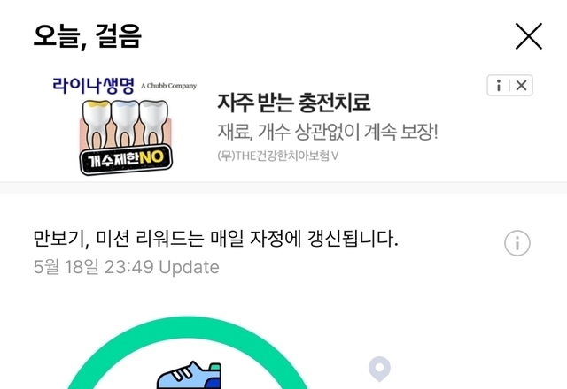
Task: Tap the 개수제한NO badge
Action: 126,159
